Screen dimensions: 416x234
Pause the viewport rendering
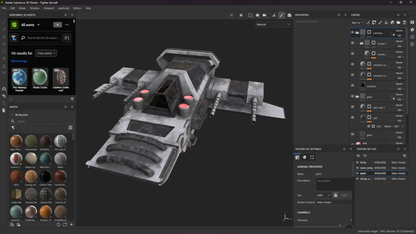[241, 15]
